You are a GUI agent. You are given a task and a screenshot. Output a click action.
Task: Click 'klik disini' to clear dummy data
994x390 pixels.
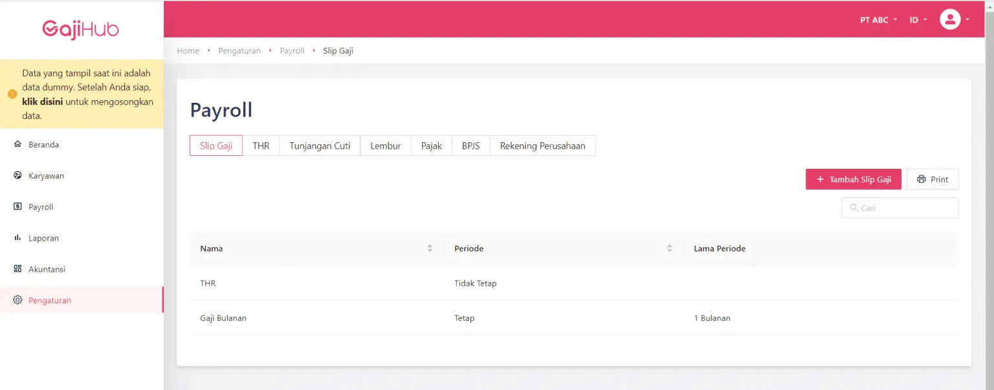point(42,102)
